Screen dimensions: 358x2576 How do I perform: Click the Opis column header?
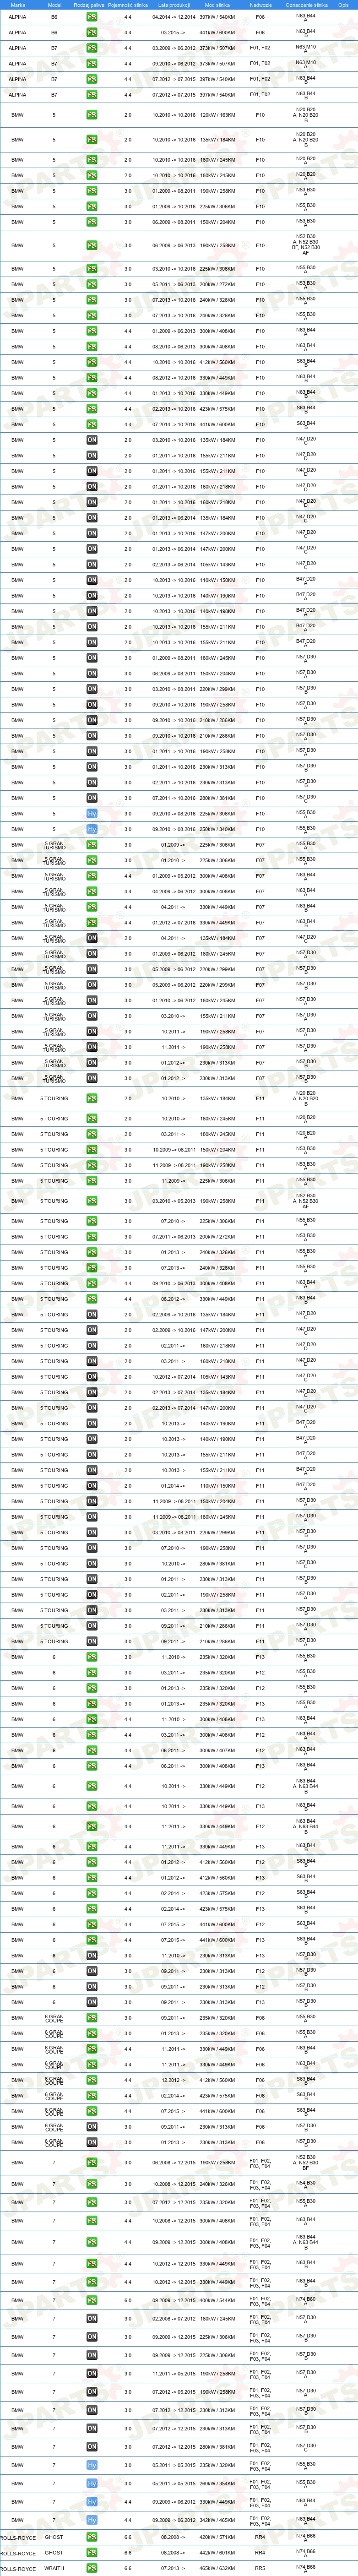coord(343,5)
